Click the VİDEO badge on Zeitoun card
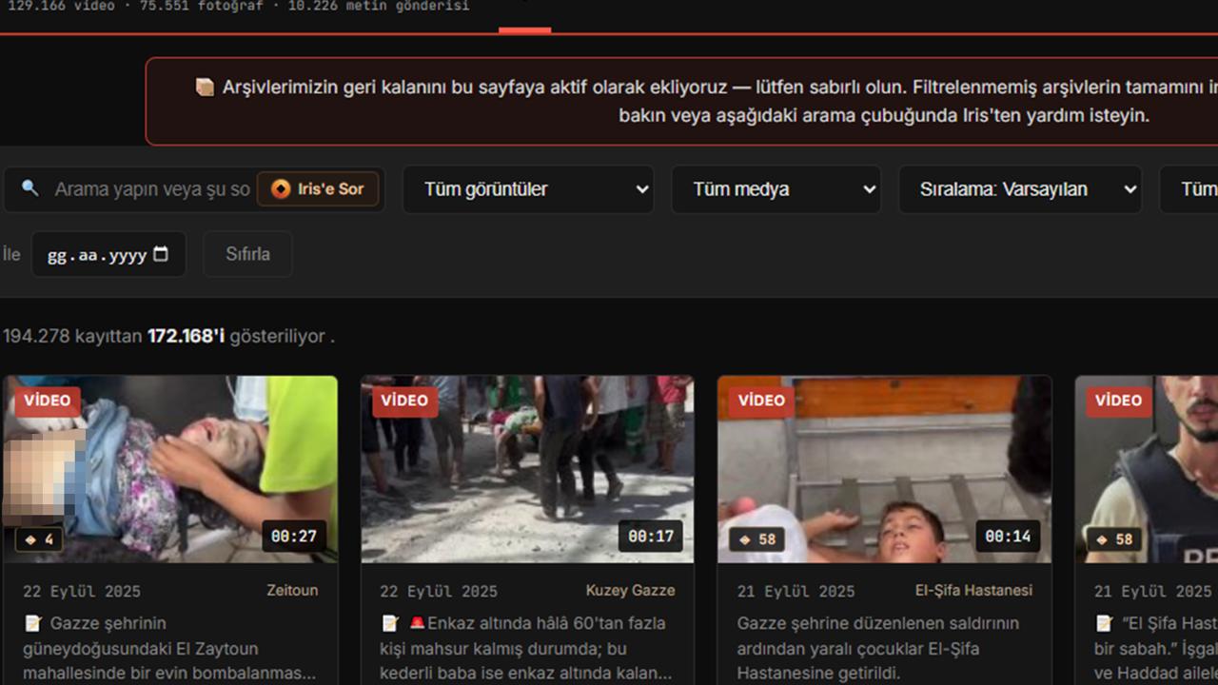This screenshot has height=685, width=1218. pos(48,401)
